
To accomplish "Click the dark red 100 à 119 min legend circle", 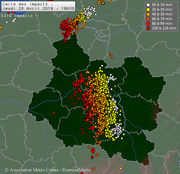I will click(148, 28).
